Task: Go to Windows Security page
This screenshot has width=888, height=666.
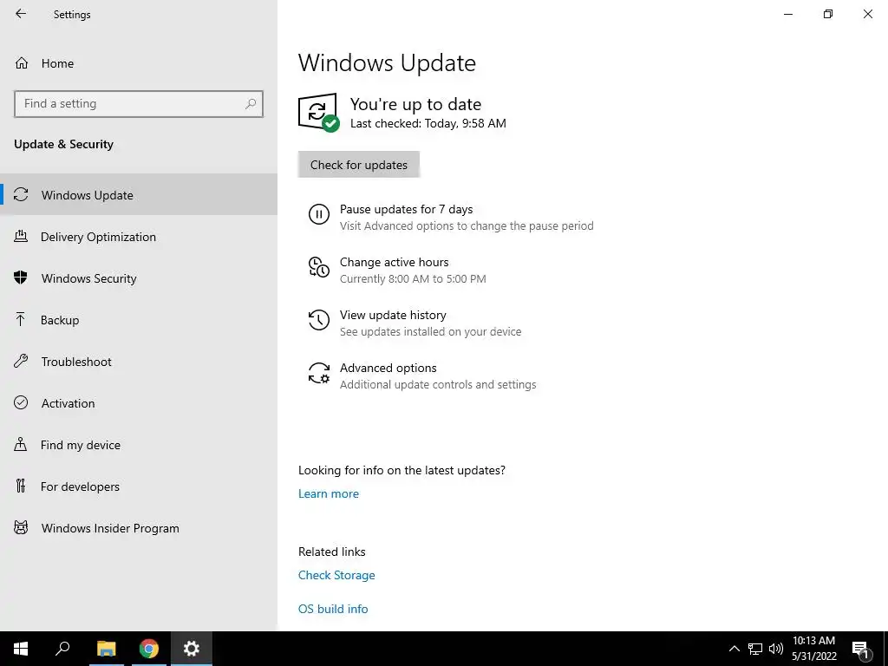Action: point(139,278)
